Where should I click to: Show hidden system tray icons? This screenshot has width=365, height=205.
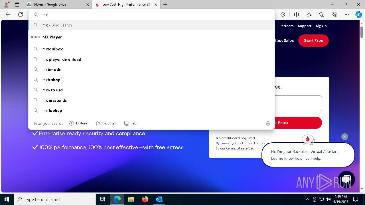click(307, 199)
